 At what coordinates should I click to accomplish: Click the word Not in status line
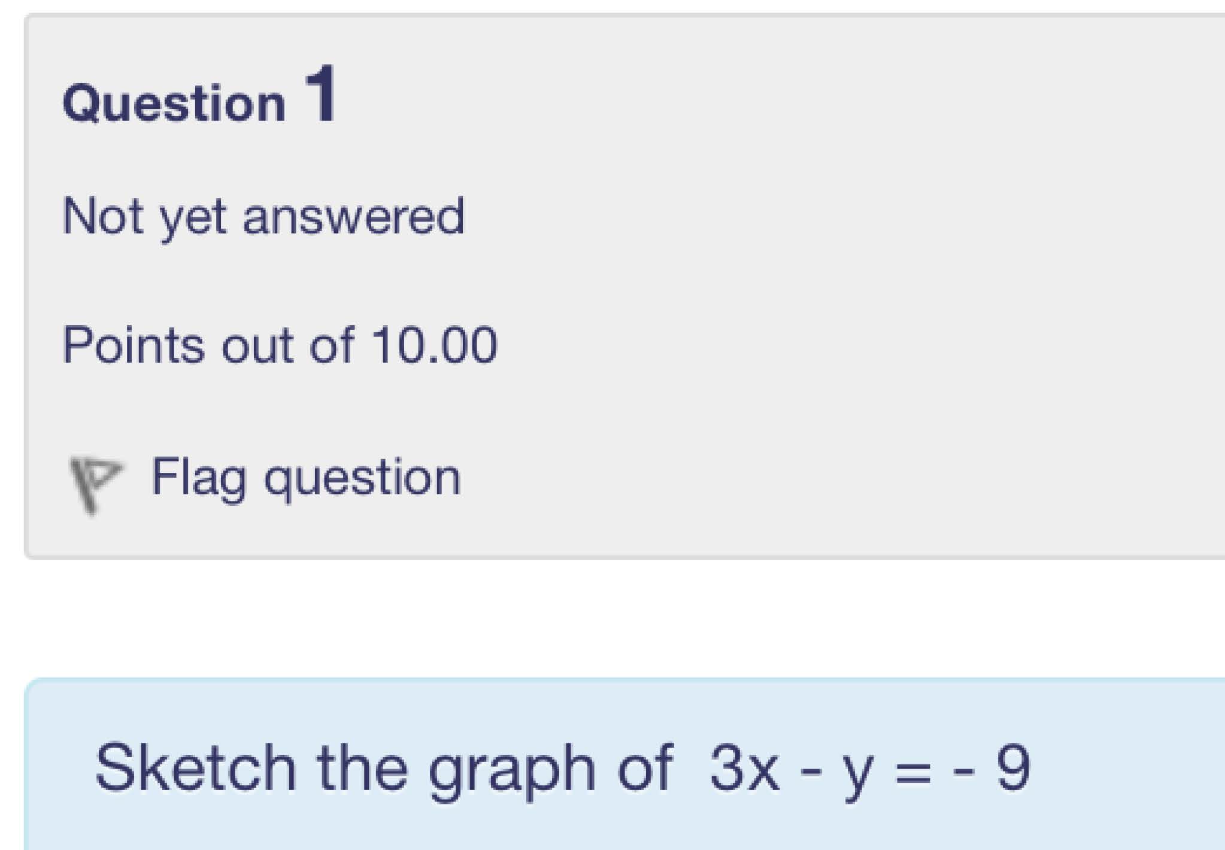point(102,216)
